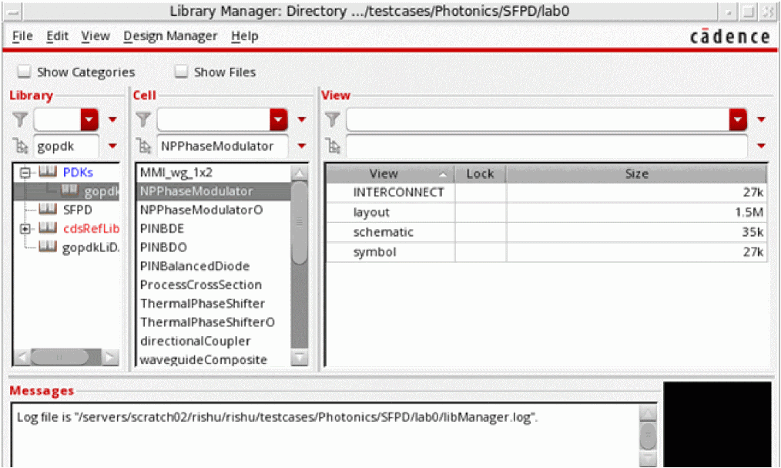Click the View filter funnel icon

tap(332, 119)
